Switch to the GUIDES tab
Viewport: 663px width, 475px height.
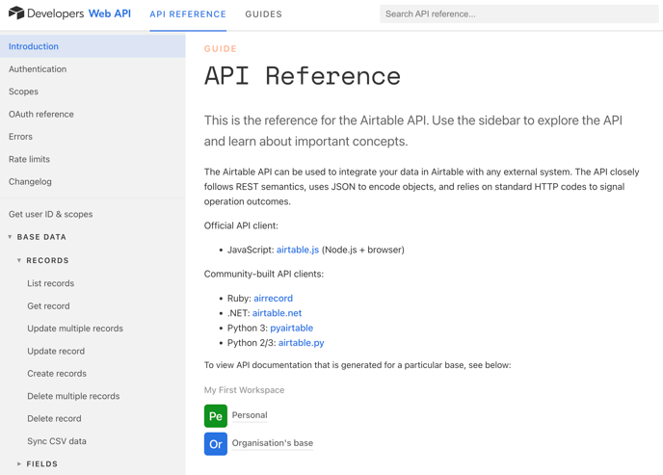tap(263, 14)
